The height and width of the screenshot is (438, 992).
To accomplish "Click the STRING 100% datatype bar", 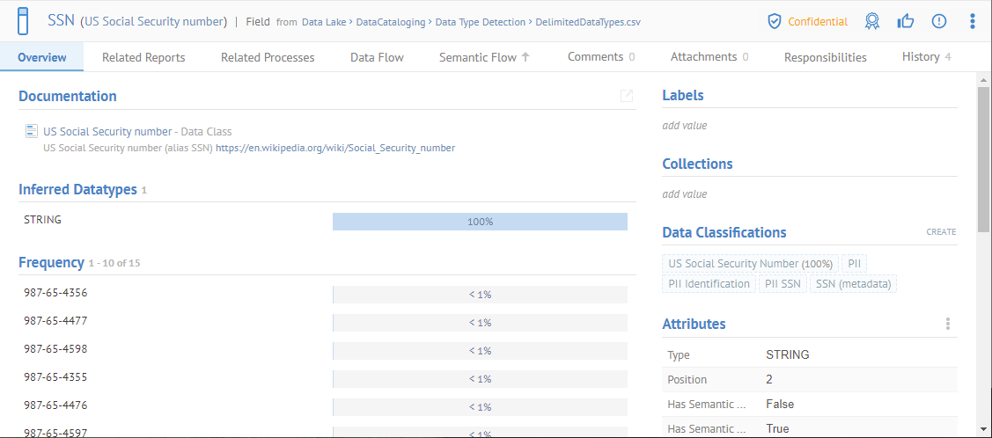I will click(480, 222).
